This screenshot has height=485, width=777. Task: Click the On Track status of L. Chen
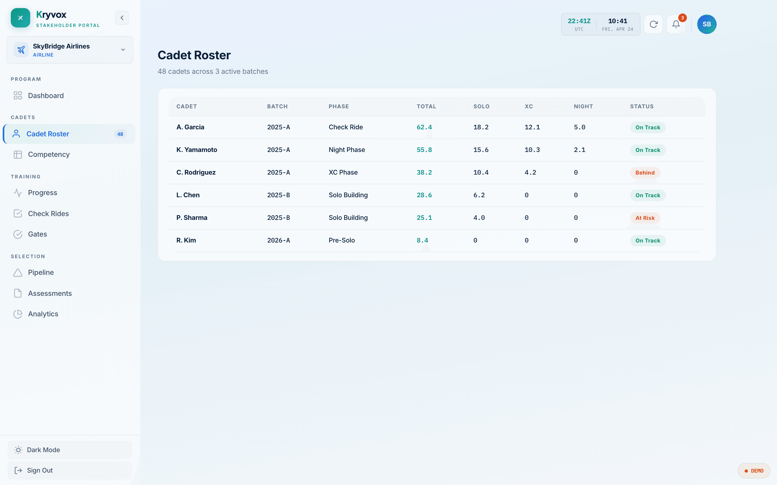(648, 195)
